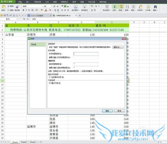Viewport: 167px width, 144px height.
Task: Open the Insert (插入) ribbon tab
Action: tap(28, 2)
